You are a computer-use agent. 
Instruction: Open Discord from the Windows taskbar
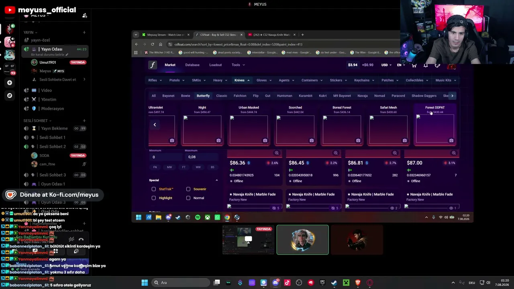tap(275, 283)
